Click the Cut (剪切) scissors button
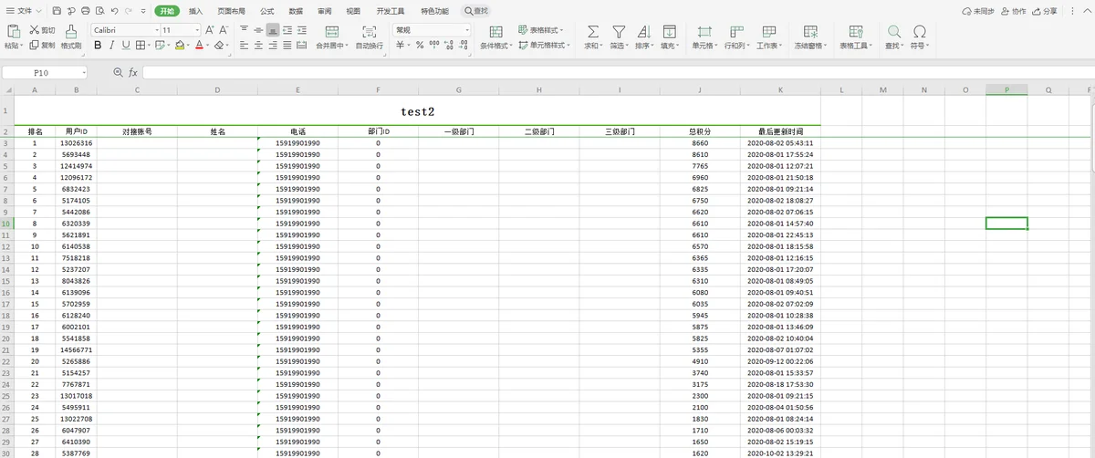 click(42, 30)
